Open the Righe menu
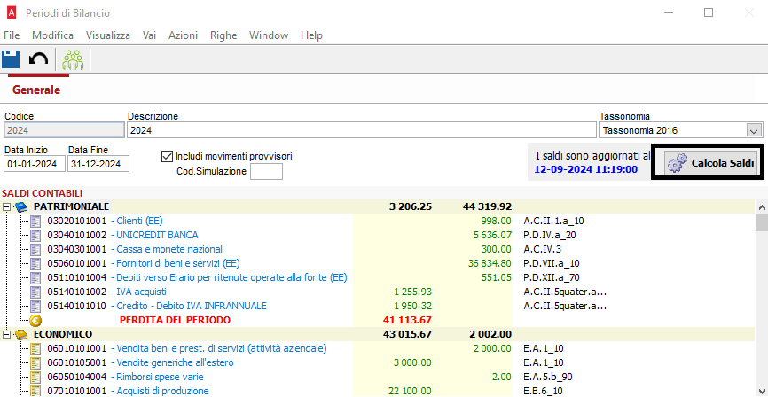Image resolution: width=768 pixels, height=397 pixels. 223,35
